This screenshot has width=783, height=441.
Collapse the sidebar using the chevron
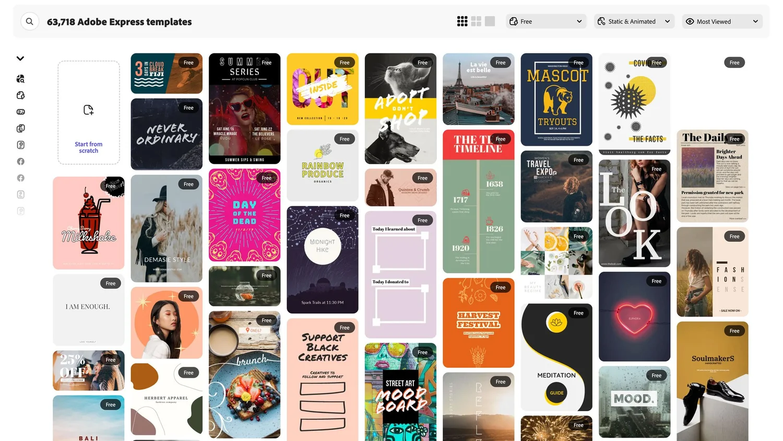pos(20,58)
